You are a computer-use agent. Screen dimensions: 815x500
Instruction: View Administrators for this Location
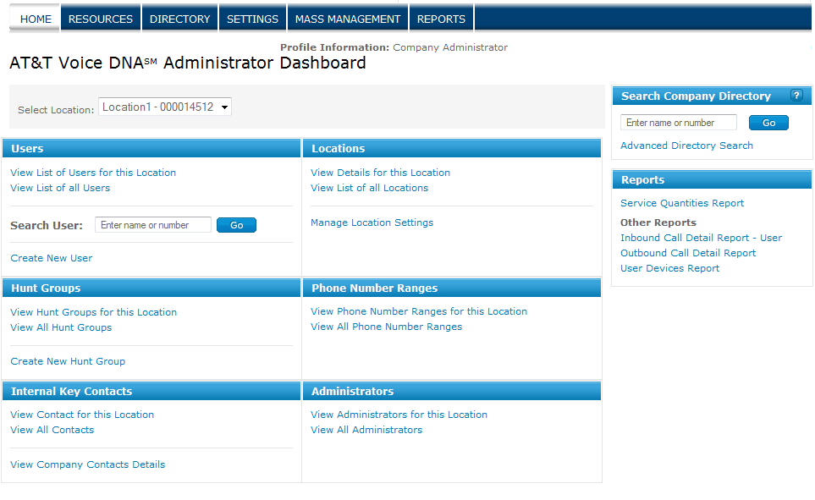399,415
